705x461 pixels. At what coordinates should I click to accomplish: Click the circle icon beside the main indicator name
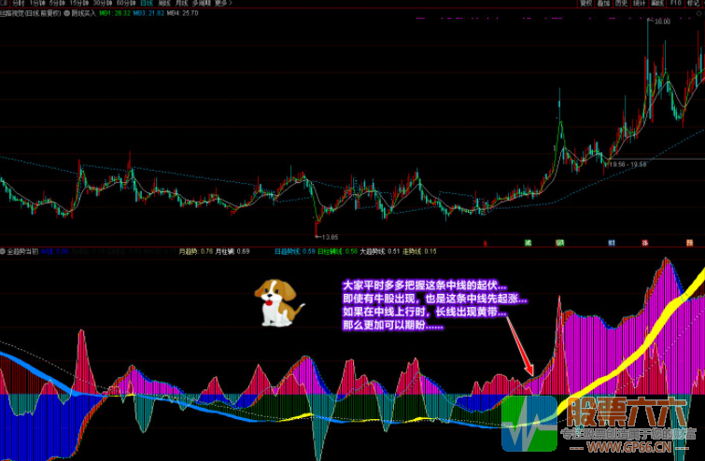(66, 14)
